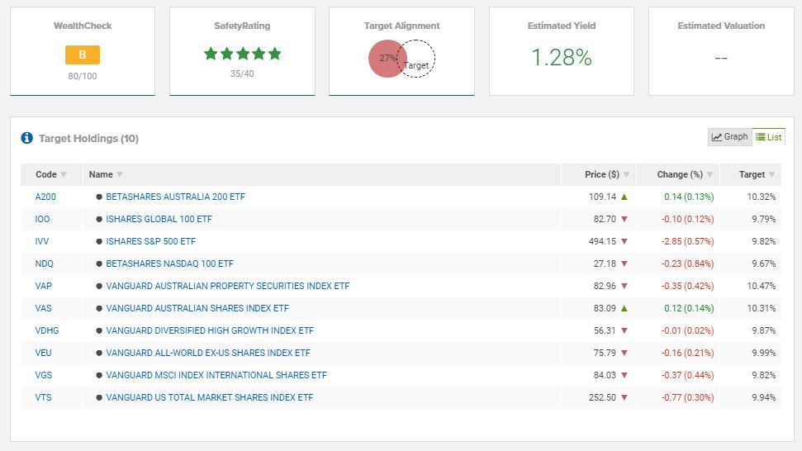Open the WealthCheck card

[x=83, y=51]
